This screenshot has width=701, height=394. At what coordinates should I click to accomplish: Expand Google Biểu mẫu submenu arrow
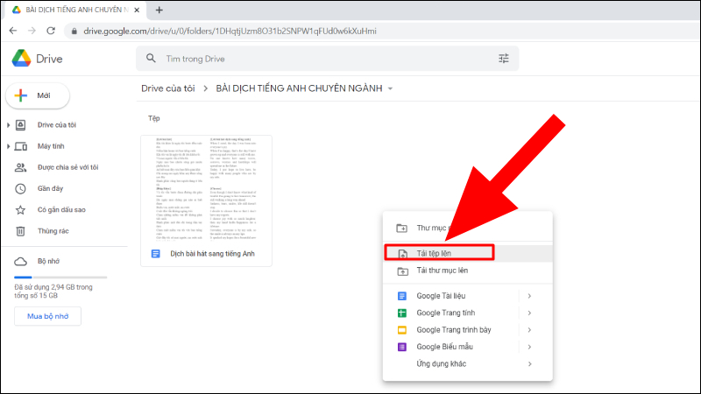click(529, 347)
